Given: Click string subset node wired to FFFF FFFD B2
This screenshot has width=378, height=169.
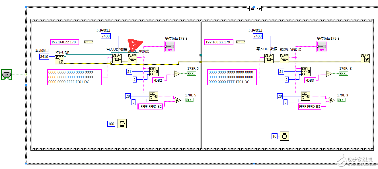Looking at the screenshot, I should point(154,96).
